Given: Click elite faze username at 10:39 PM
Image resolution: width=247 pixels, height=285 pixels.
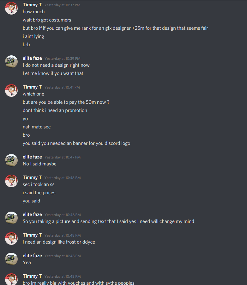Looking at the screenshot, I should [x=32, y=58].
